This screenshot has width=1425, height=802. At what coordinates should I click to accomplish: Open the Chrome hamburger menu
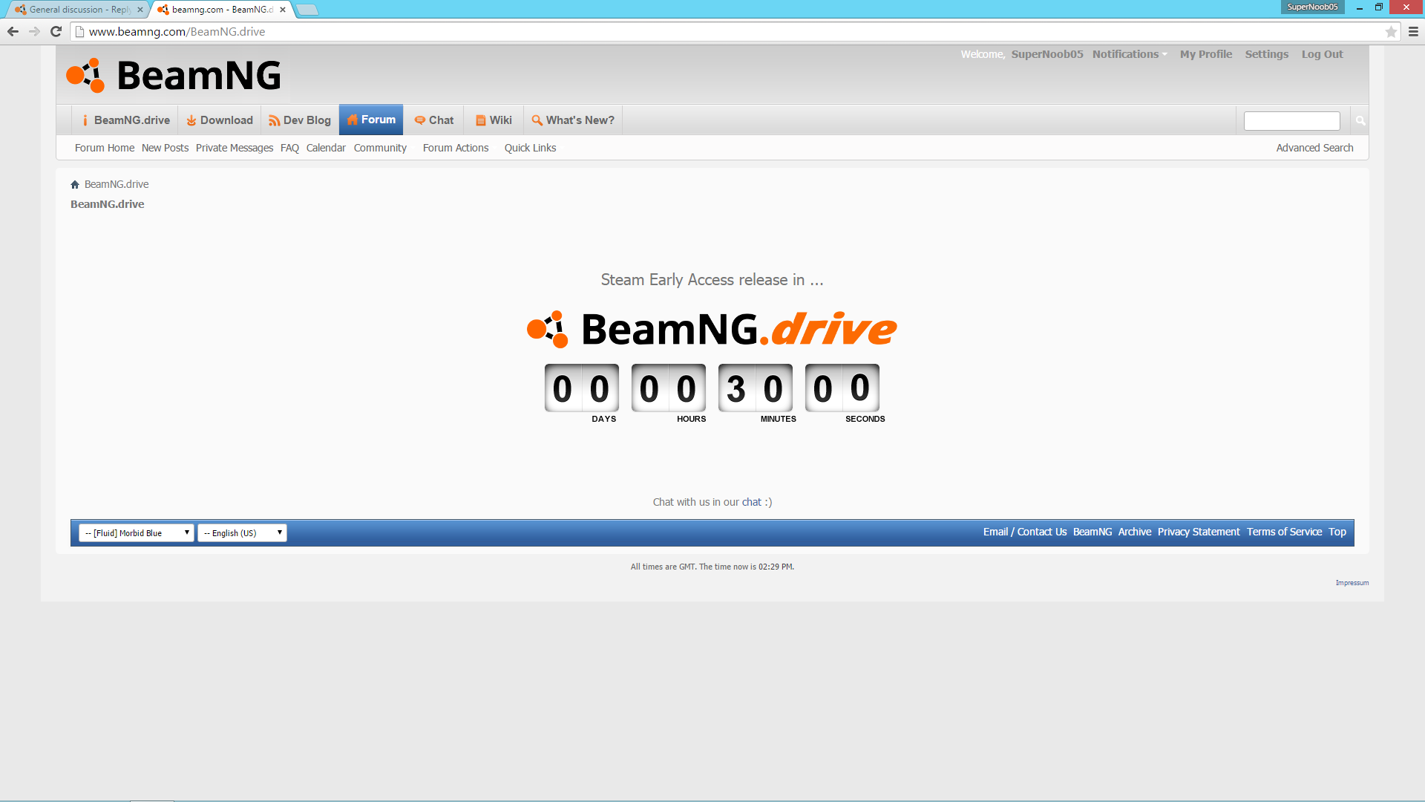tap(1413, 31)
